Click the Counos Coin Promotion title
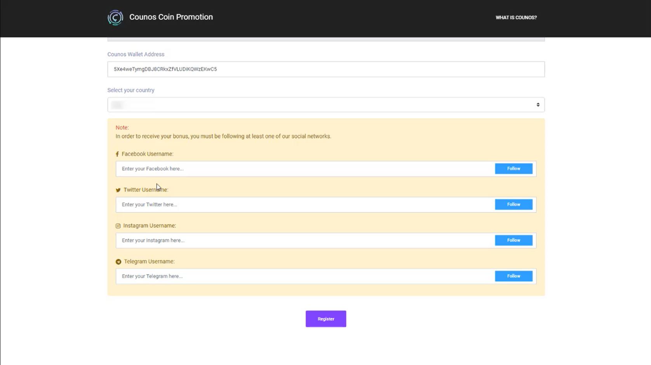Viewport: 651px width, 365px height. (171, 17)
